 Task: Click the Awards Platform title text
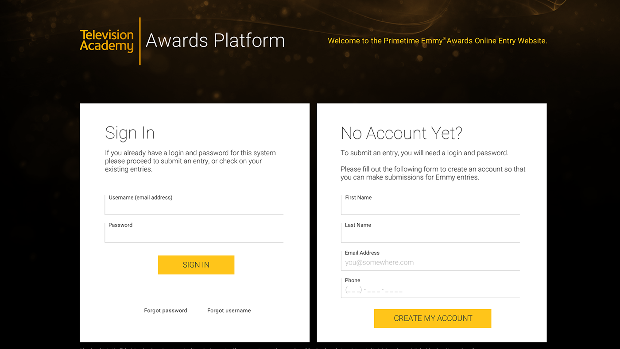coord(215,40)
